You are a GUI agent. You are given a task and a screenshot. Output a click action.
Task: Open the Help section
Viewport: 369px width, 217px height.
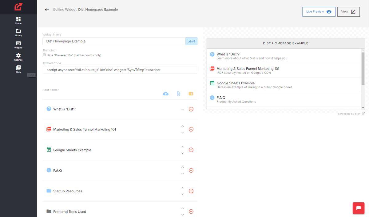(18, 69)
